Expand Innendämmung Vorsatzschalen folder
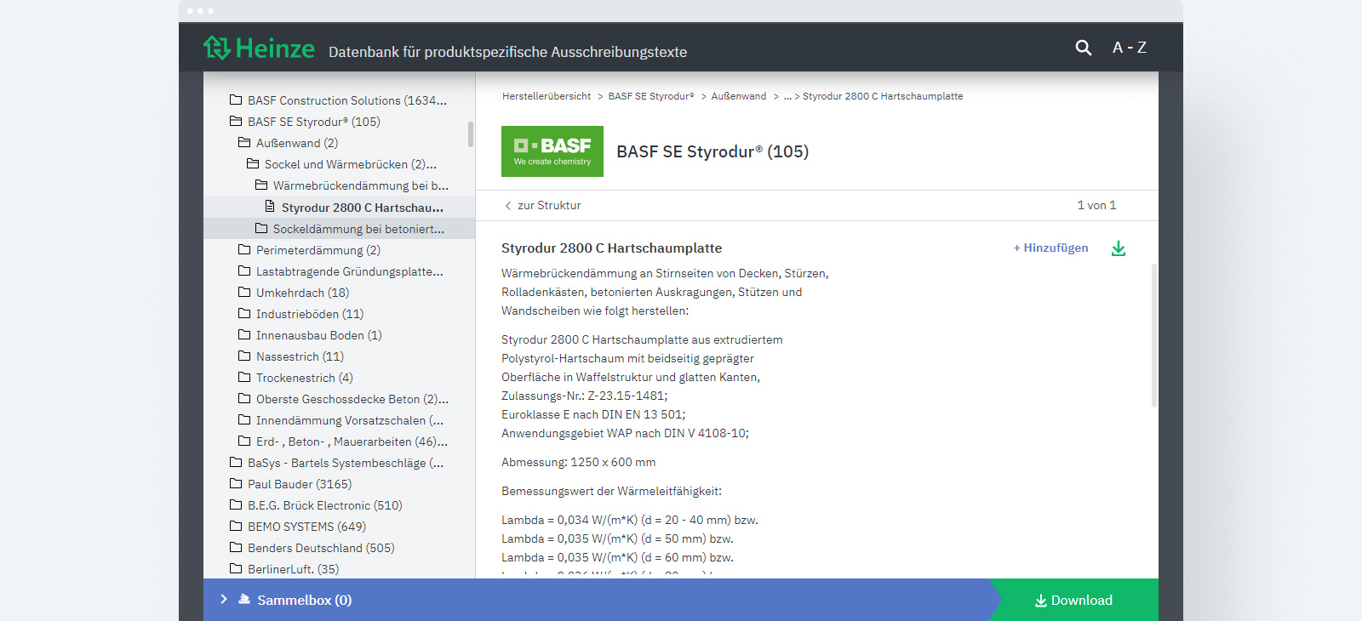This screenshot has height=621, width=1362. 340,420
